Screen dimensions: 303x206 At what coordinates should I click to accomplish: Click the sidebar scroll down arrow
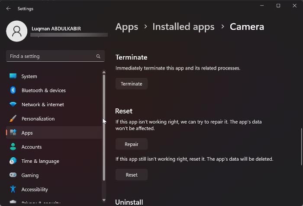click(104, 200)
